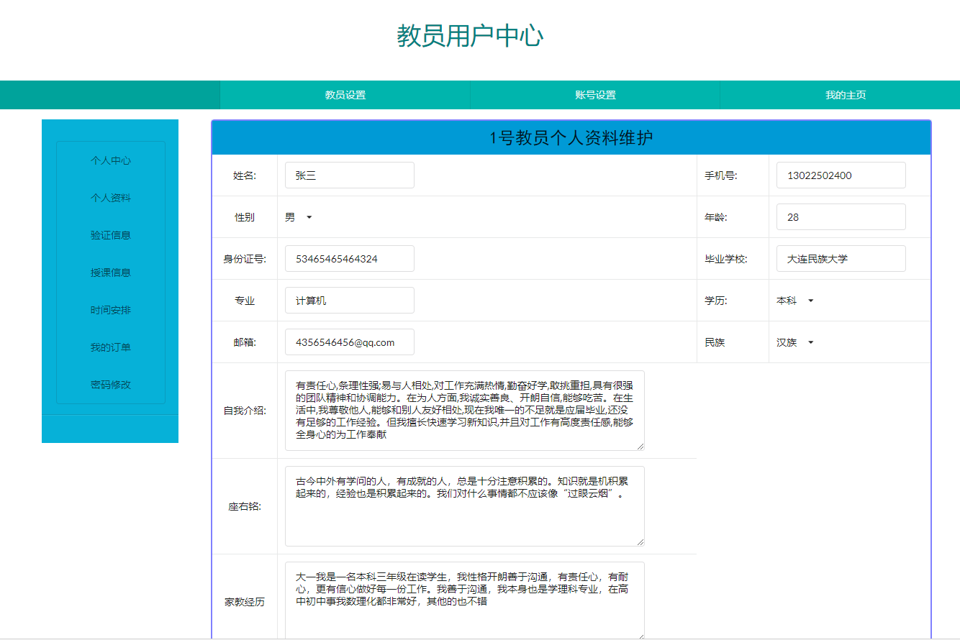The image size is (960, 640).
Task: Select the 手机号 phone number field
Action: point(841,175)
